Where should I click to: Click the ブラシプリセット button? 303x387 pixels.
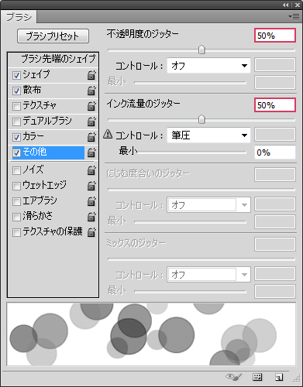coord(53,36)
